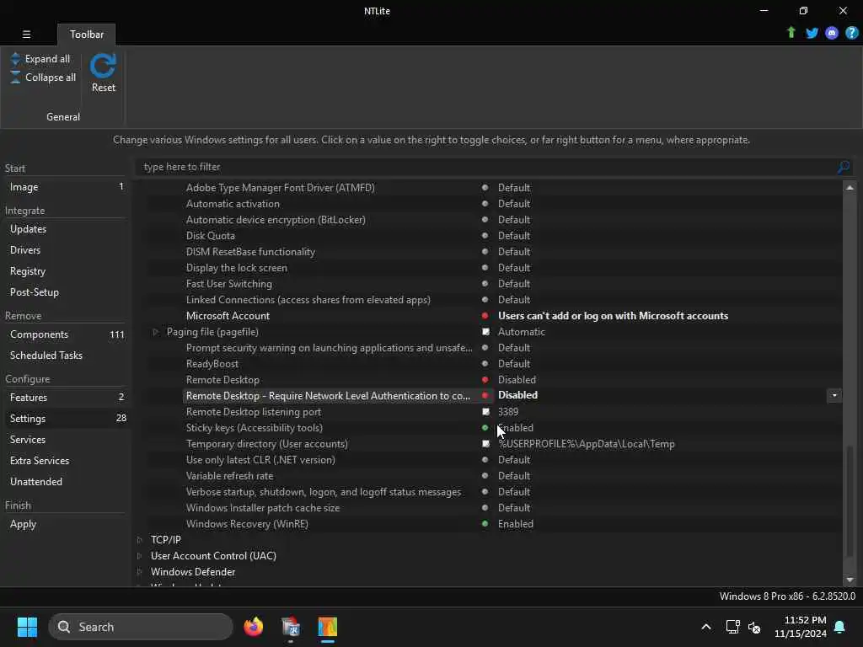Click the scrollbar up arrow
This screenshot has width=863, height=647.
point(850,188)
